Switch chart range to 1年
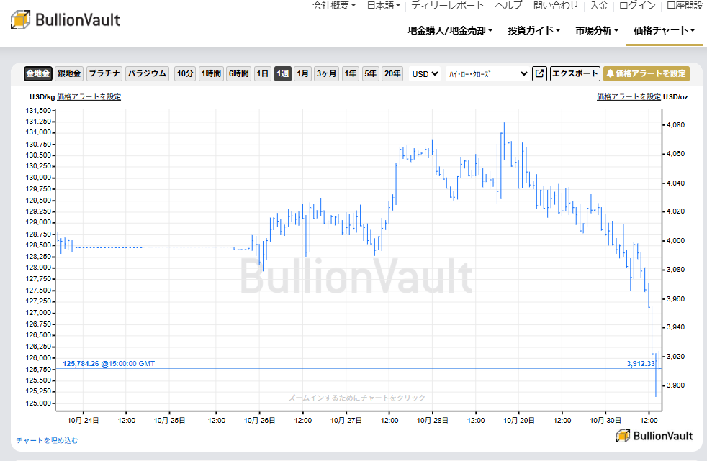This screenshot has height=461, width=707. (351, 73)
